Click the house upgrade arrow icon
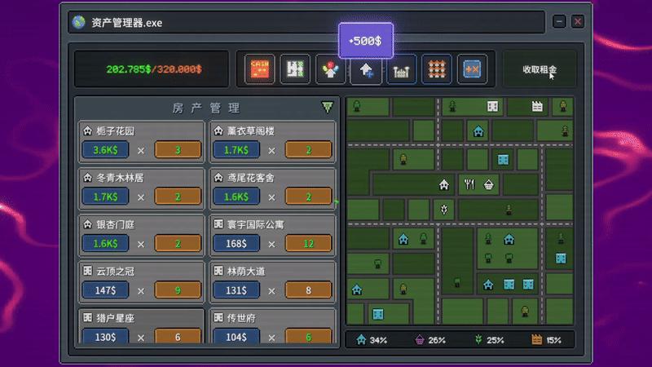 [365, 71]
